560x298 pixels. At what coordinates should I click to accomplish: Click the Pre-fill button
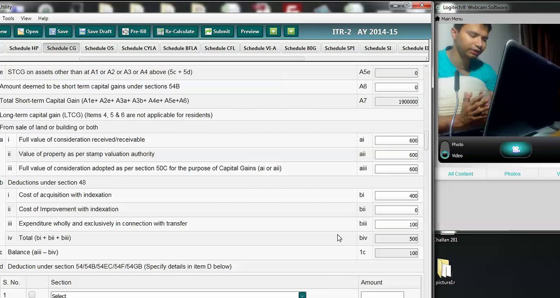coord(134,31)
